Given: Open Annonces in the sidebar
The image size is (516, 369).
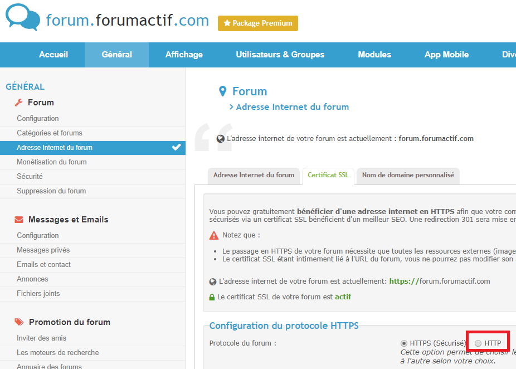Looking at the screenshot, I should tap(93, 279).
